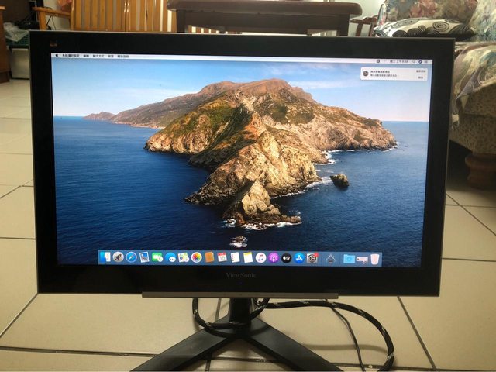Screen dimensions: 496x372
Task: Open the App Store in Dock
Action: tap(299, 257)
